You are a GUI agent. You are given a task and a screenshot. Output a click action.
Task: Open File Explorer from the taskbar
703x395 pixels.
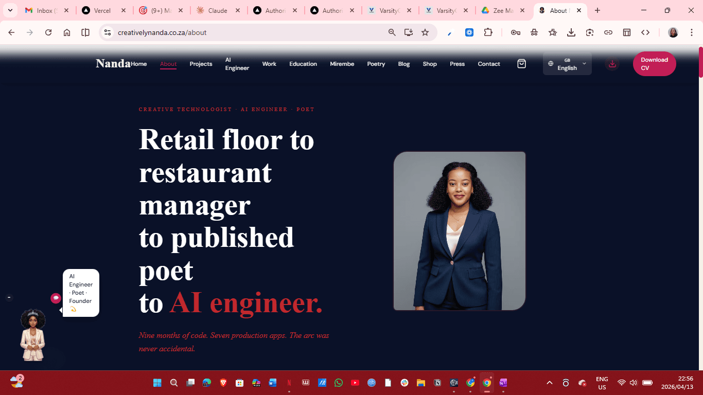[x=420, y=383]
